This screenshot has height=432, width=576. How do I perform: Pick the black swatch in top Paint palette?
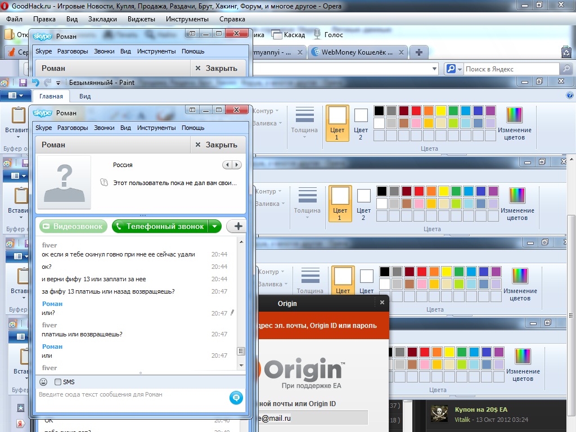(379, 111)
